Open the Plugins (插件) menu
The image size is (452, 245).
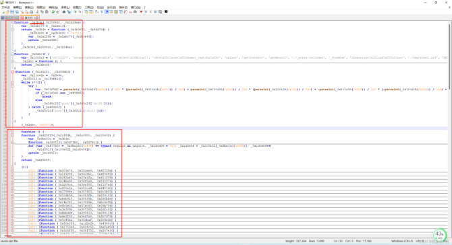point(123,7)
